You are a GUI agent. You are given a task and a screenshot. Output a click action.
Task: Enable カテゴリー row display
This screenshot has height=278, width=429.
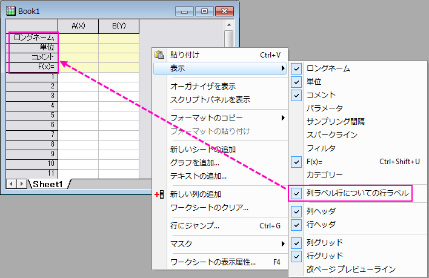pyautogui.click(x=358, y=174)
